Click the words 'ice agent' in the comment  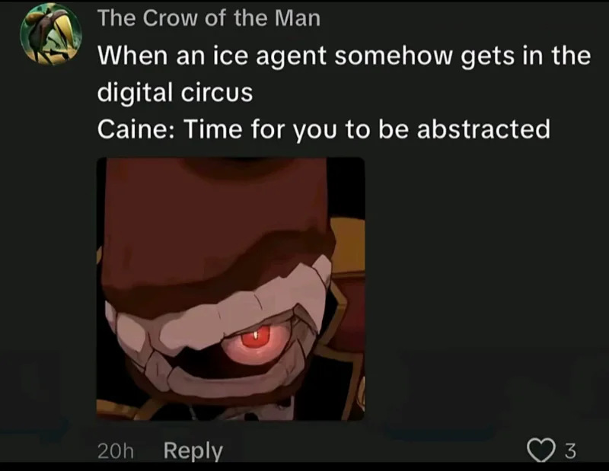(269, 57)
